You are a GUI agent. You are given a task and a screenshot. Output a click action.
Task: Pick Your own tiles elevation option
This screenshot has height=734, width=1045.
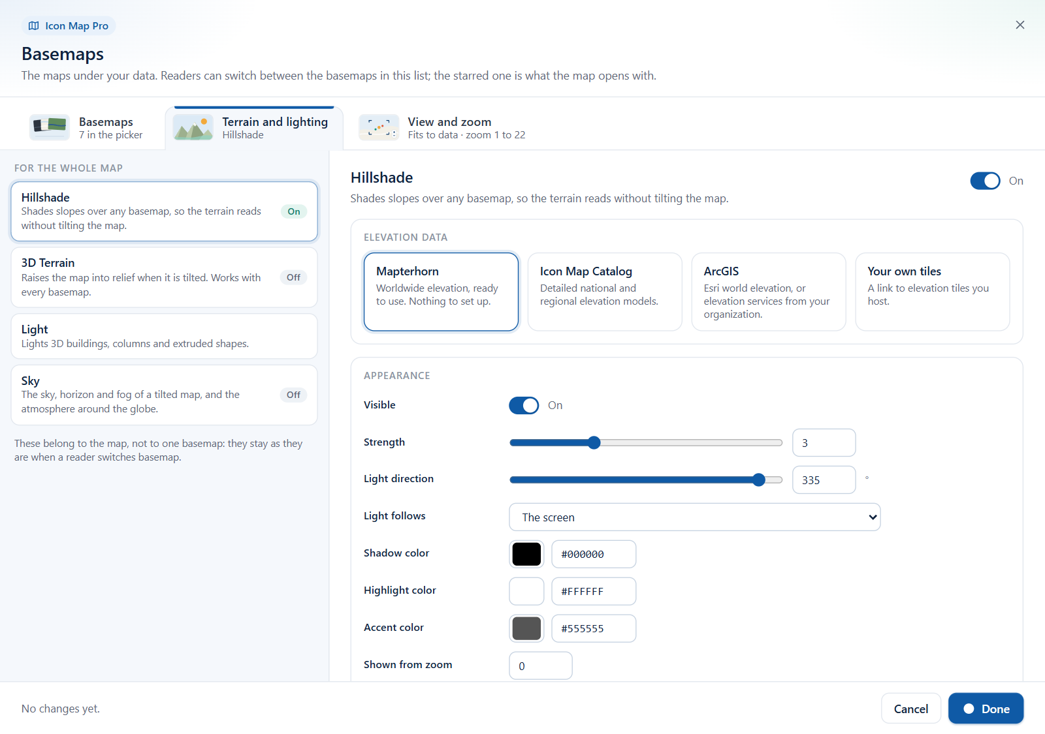pyautogui.click(x=933, y=292)
